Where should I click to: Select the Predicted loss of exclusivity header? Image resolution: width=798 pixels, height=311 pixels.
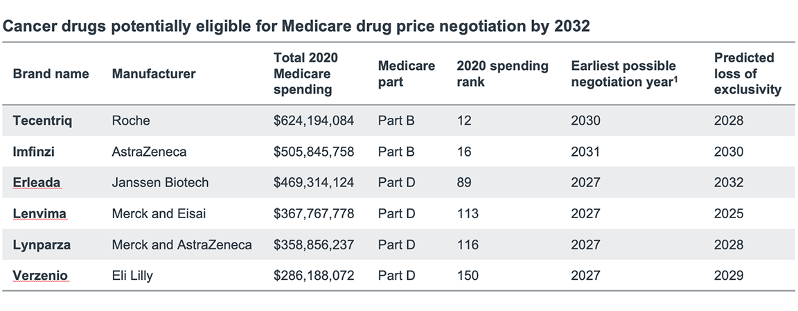pyautogui.click(x=747, y=73)
